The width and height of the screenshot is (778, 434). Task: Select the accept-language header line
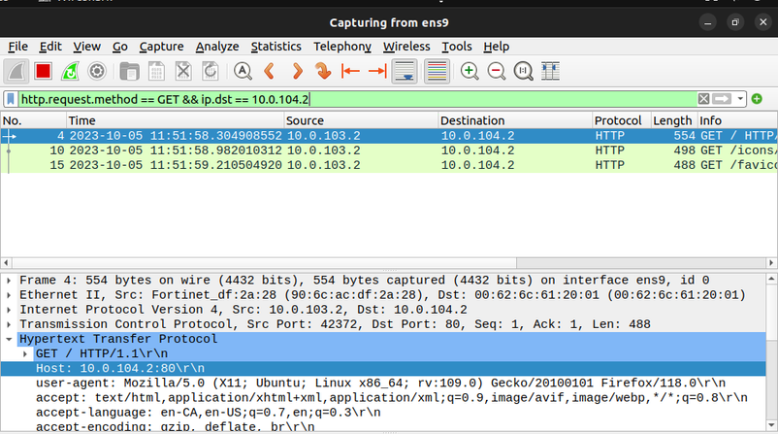tap(383, 413)
